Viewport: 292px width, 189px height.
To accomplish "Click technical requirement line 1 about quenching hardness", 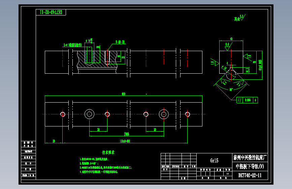I will (x=94, y=159).
